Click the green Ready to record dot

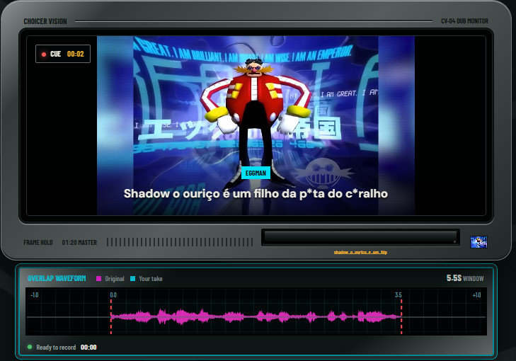[x=30, y=347]
